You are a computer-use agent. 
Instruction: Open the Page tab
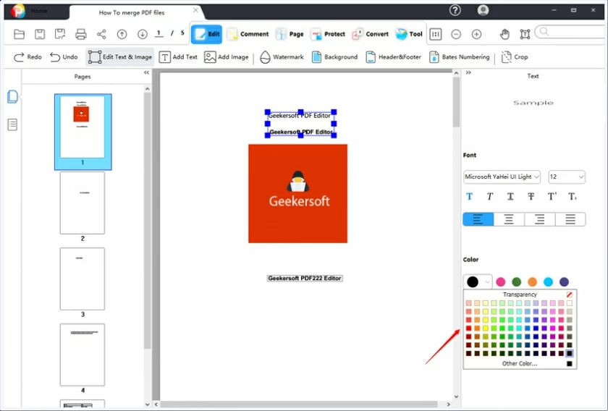pos(290,34)
